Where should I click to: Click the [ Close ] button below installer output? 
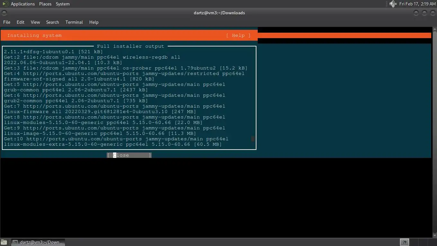coord(129,155)
